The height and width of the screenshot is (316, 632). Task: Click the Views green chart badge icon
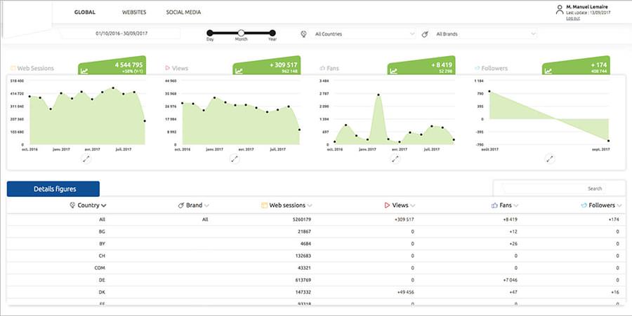pyautogui.click(x=239, y=71)
